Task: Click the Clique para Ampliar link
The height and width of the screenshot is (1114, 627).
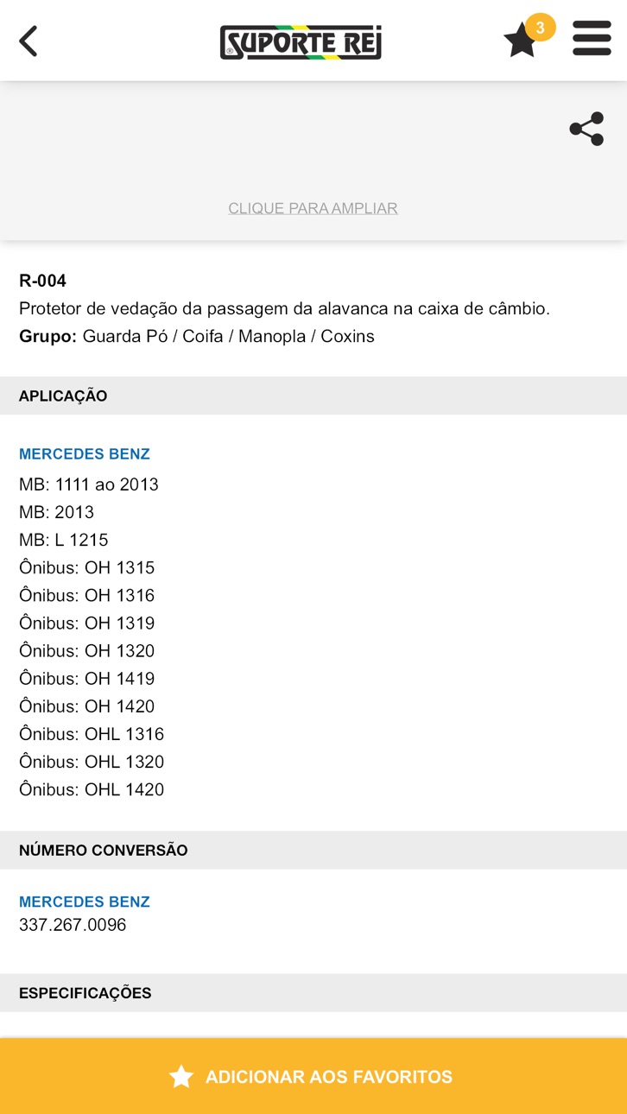Action: (x=313, y=208)
